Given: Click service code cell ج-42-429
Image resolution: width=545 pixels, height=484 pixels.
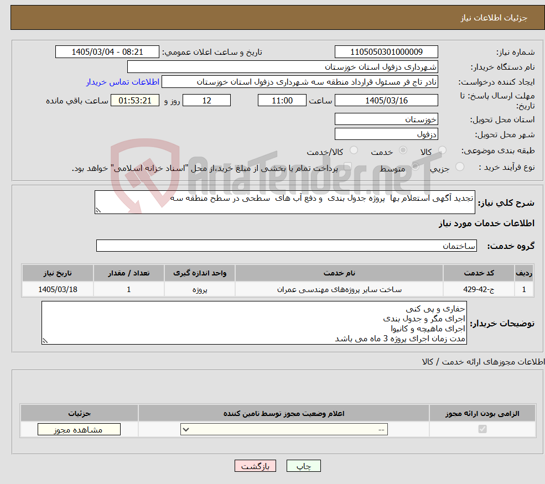Looking at the screenshot, I should coord(479,289).
